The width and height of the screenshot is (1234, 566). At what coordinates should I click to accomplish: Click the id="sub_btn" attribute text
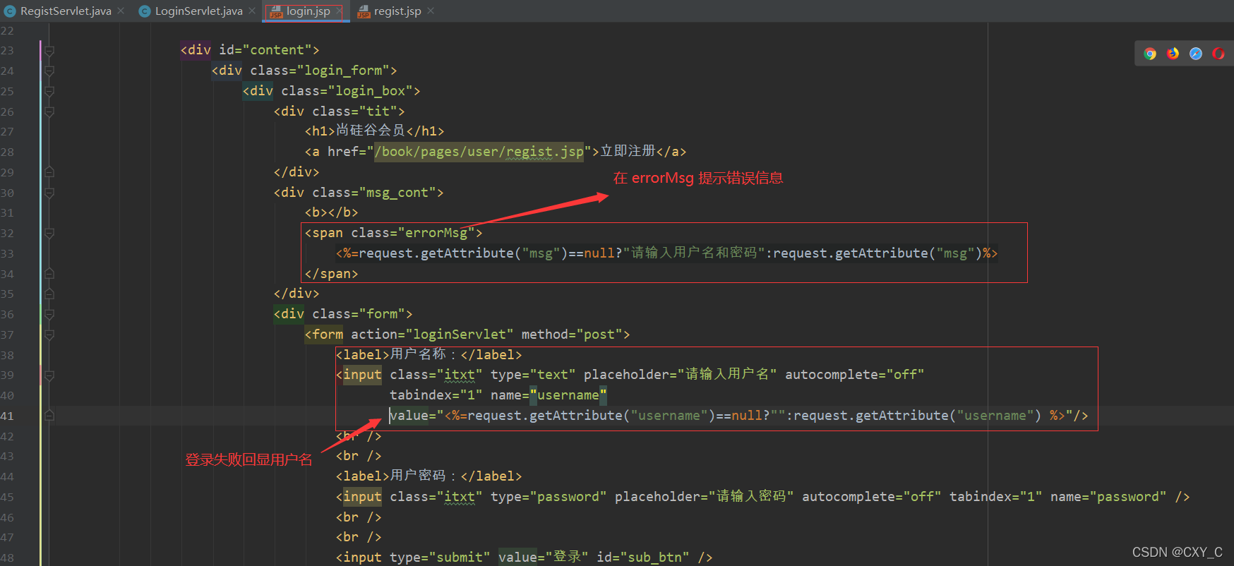pos(642,558)
